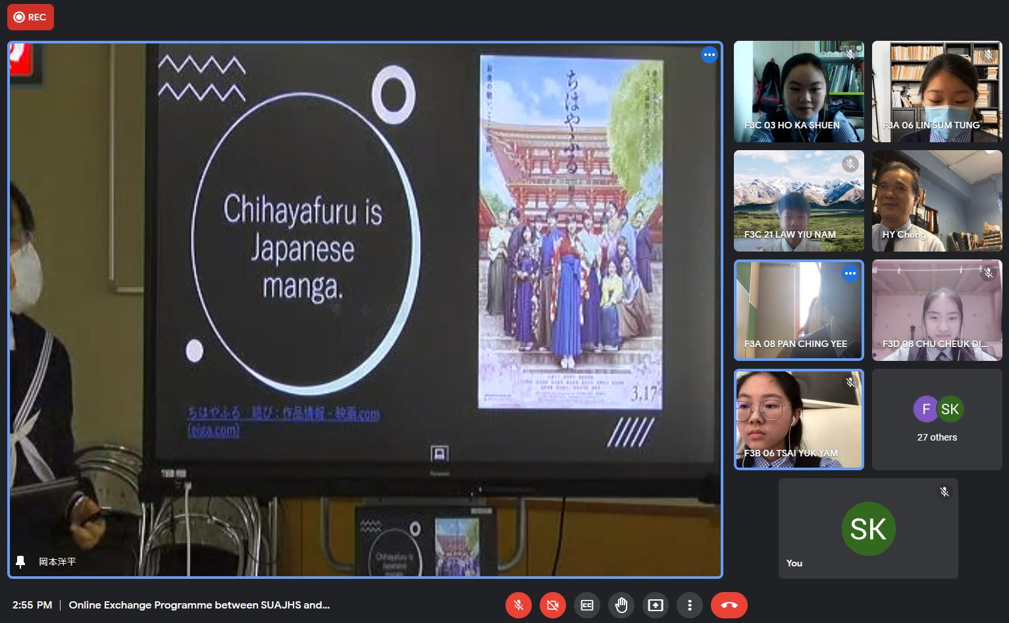Select the F3A 08 PAN CHING YEE video tile

coord(799,310)
